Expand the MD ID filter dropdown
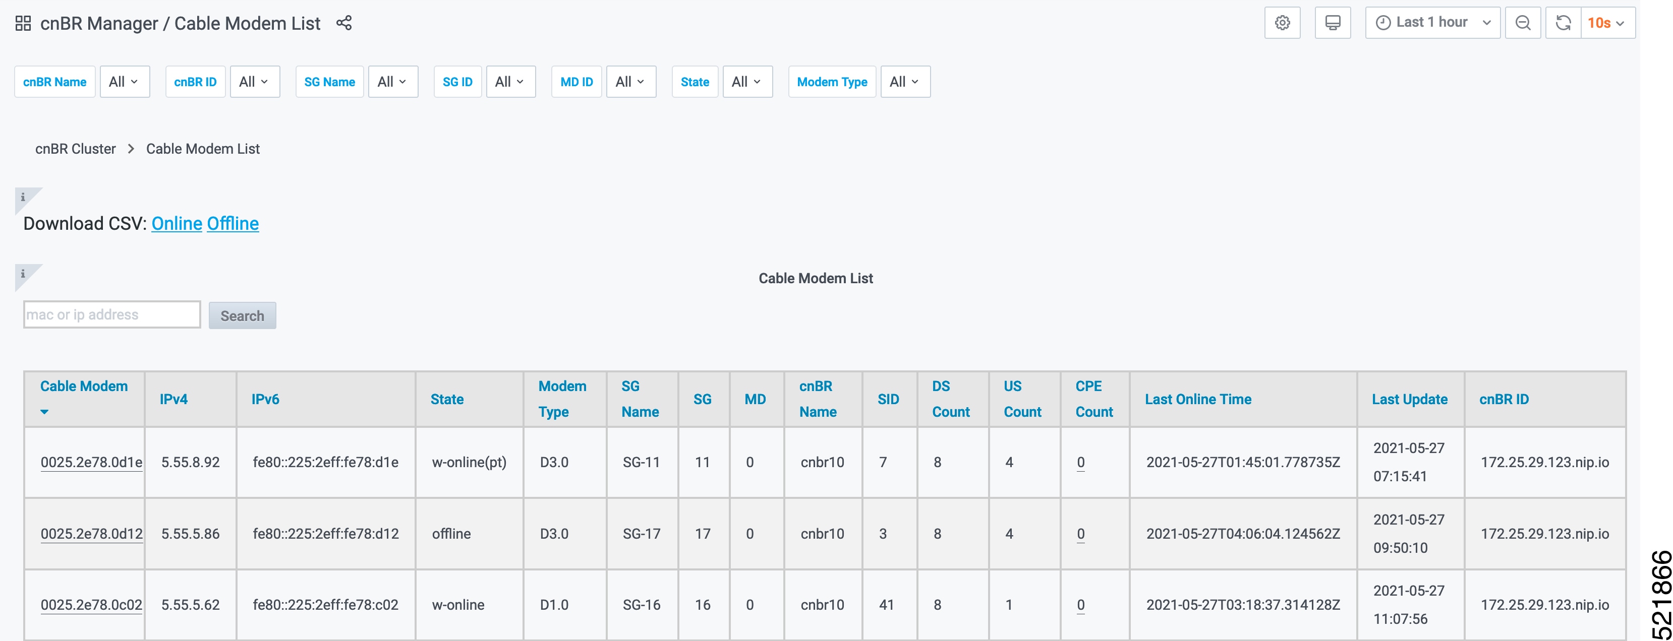The image size is (1673, 641). coord(631,82)
